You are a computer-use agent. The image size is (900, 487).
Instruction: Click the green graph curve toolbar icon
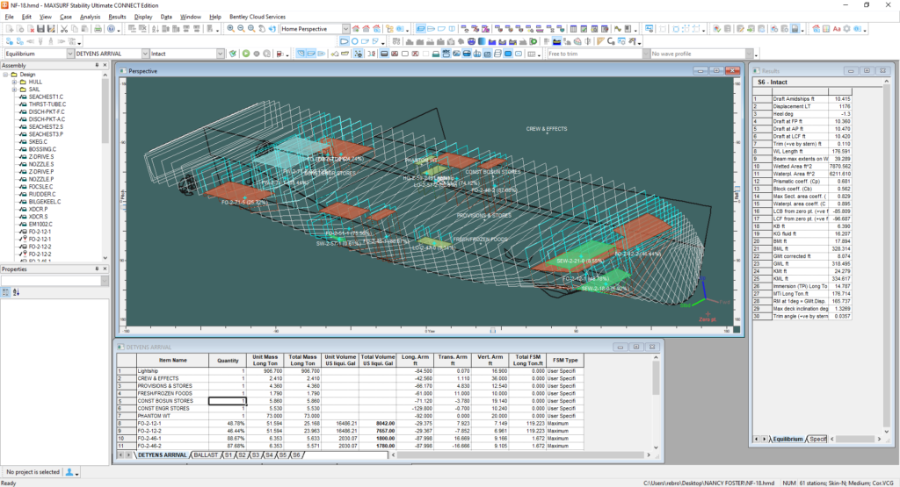[x=618, y=29]
